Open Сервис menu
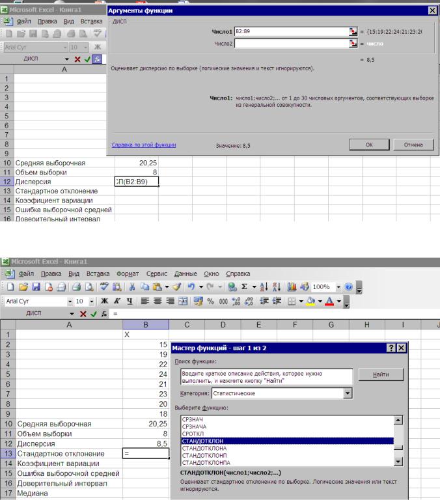The image size is (440, 500). 157,273
